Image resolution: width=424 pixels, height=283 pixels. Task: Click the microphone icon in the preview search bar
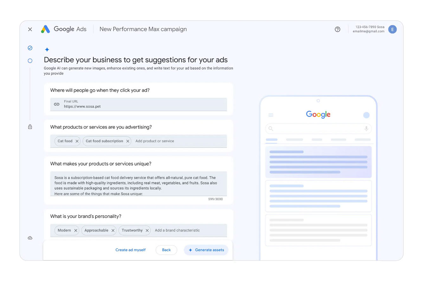366,129
